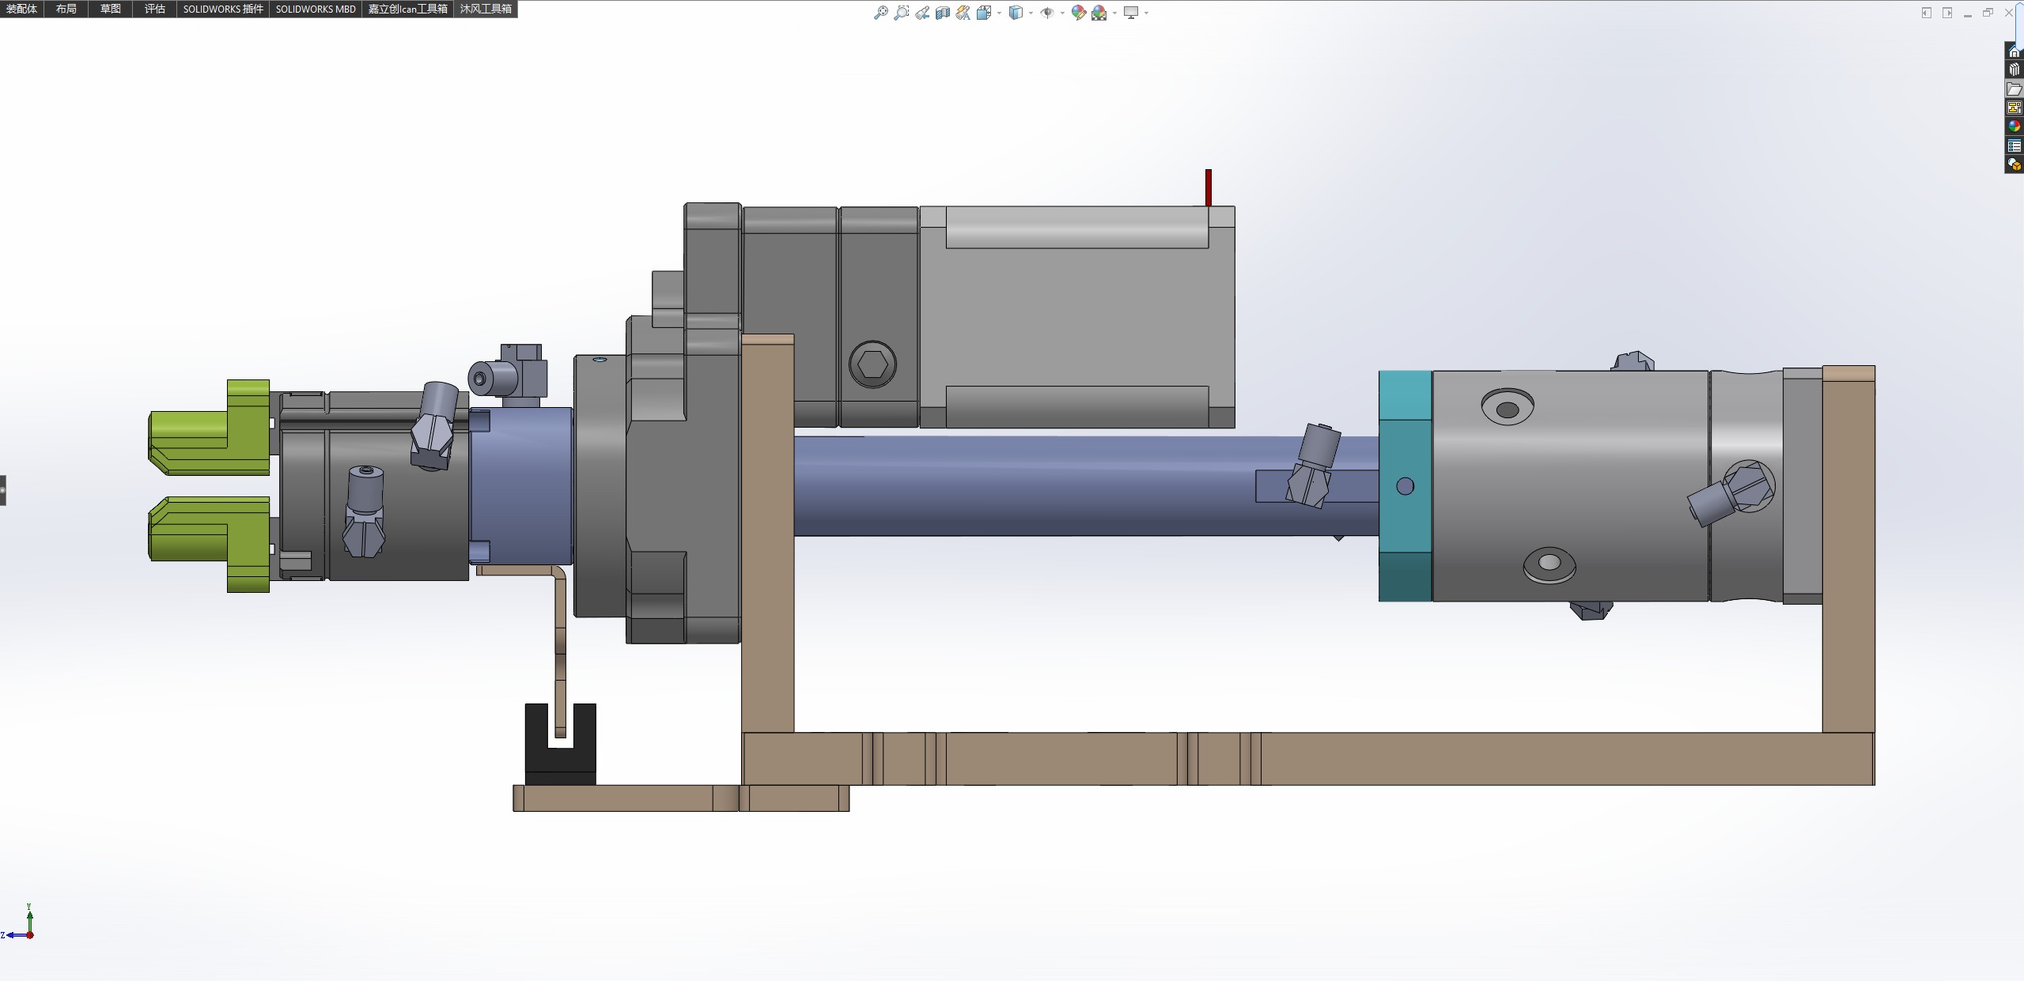Click the 沐风工具箱 tab
Image resolution: width=2024 pixels, height=981 pixels.
tap(486, 9)
